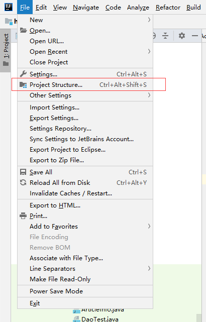
Task: Expand the Line Separators submenu
Action: click(x=149, y=268)
